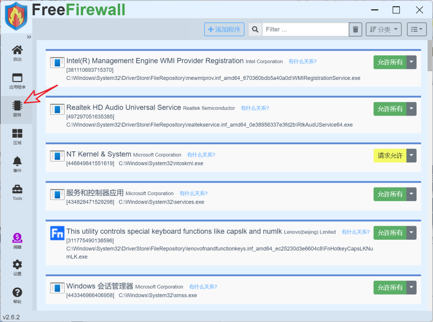The width and height of the screenshot is (433, 322).
Task: Expand rule dropdown for Realtek HD Audio
Action: pos(411,109)
